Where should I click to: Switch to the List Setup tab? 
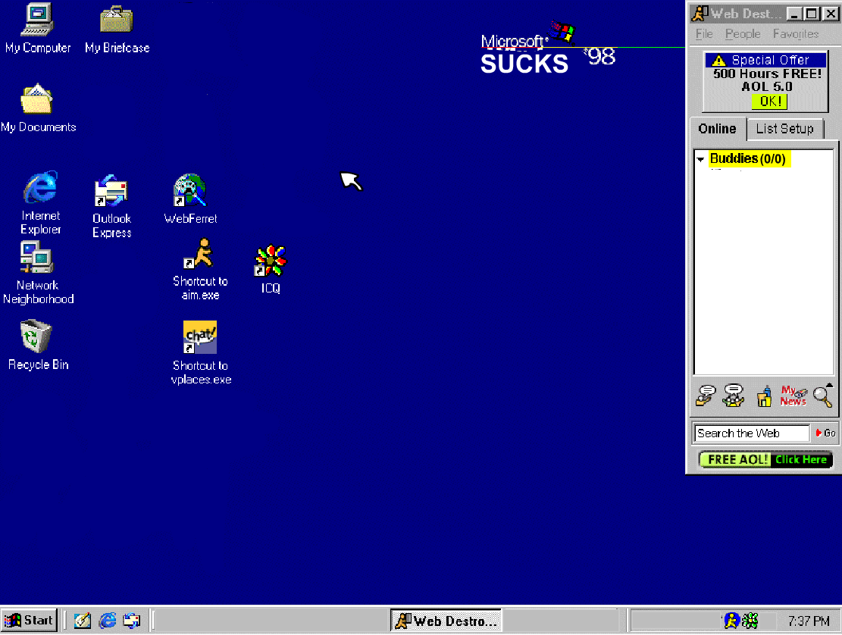click(x=784, y=129)
